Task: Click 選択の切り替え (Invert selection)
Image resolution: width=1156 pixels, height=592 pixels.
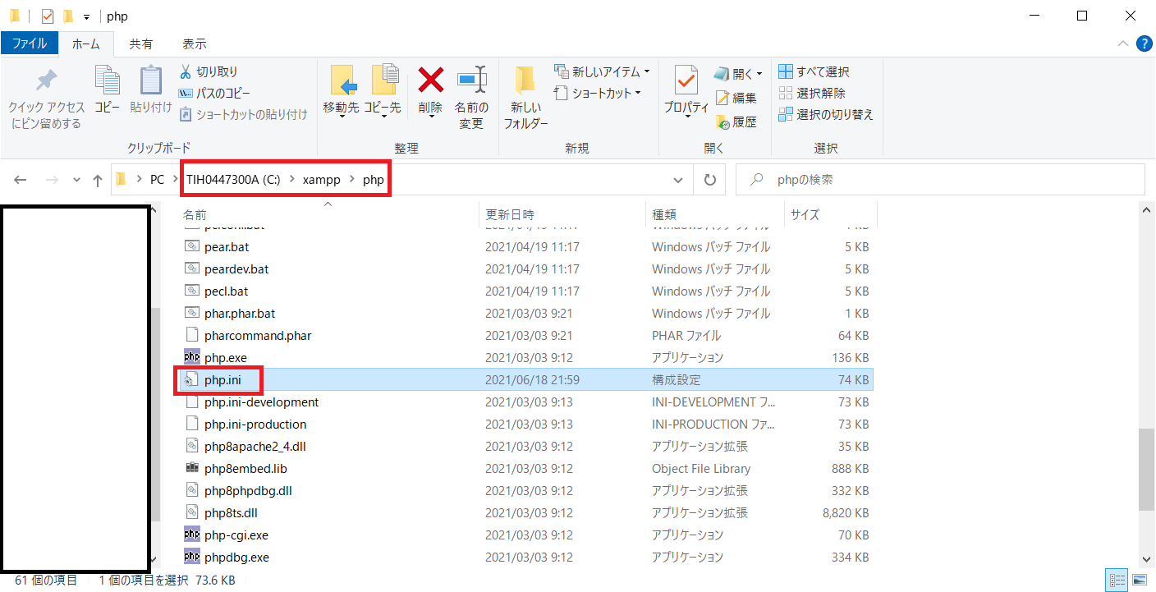Action: [x=826, y=115]
